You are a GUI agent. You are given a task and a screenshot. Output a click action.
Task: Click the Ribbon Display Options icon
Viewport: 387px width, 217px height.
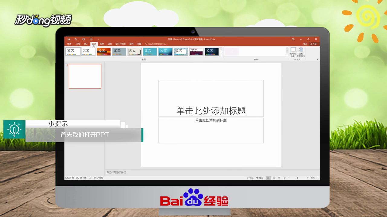(293, 39)
